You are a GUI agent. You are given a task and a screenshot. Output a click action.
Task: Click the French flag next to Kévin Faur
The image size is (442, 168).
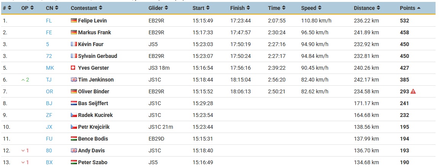[74, 44]
